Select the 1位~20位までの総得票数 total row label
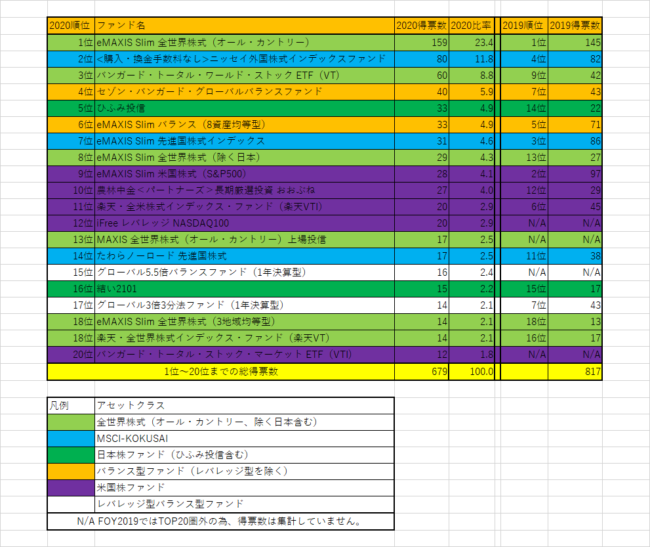 click(x=221, y=372)
